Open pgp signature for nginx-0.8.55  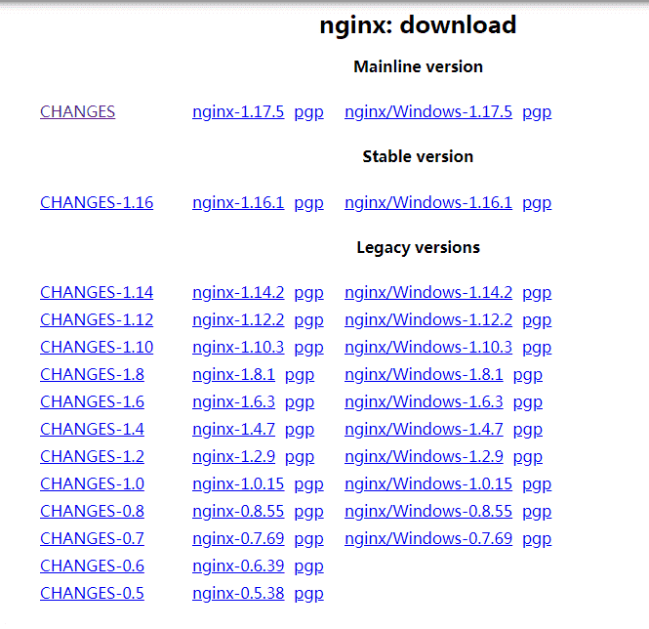pyautogui.click(x=308, y=512)
